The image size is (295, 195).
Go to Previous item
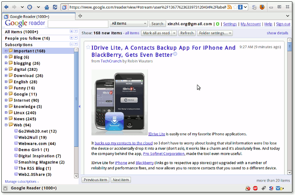click(x=95, y=180)
